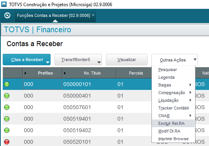Select title number 050000101 cell
Viewport: 209px width, 146px height.
click(89, 84)
